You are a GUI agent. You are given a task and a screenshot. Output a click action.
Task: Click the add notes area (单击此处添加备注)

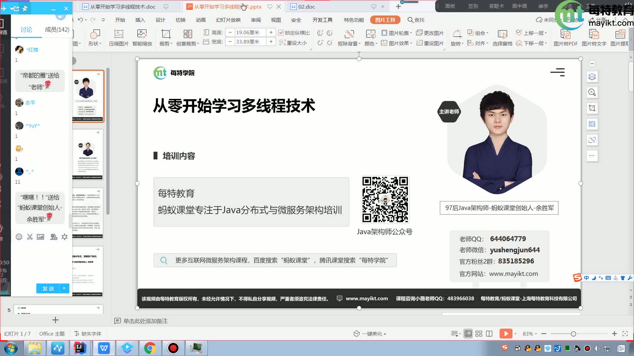pos(145,321)
